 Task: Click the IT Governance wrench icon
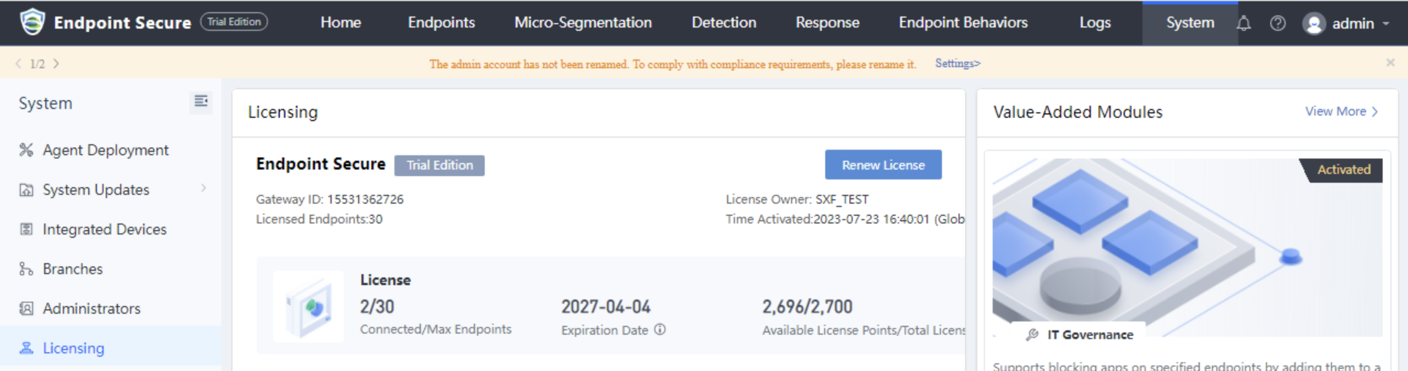(1032, 335)
